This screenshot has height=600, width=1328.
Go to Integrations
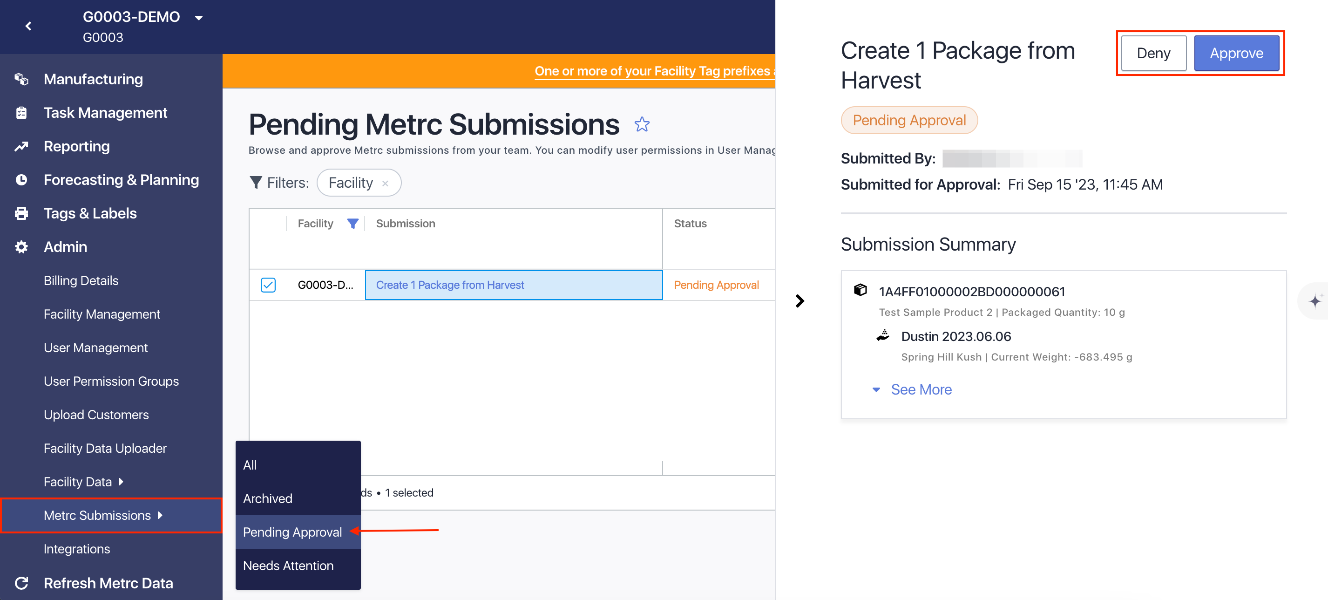pyautogui.click(x=77, y=549)
